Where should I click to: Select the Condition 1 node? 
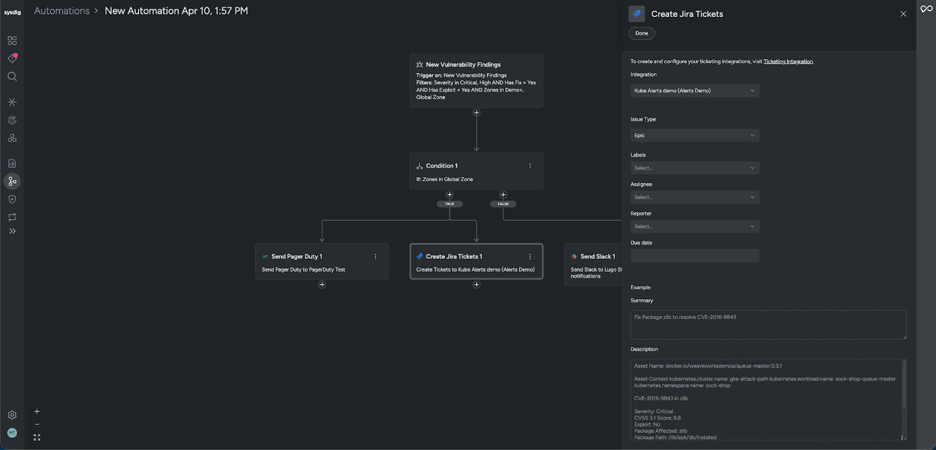(x=476, y=171)
